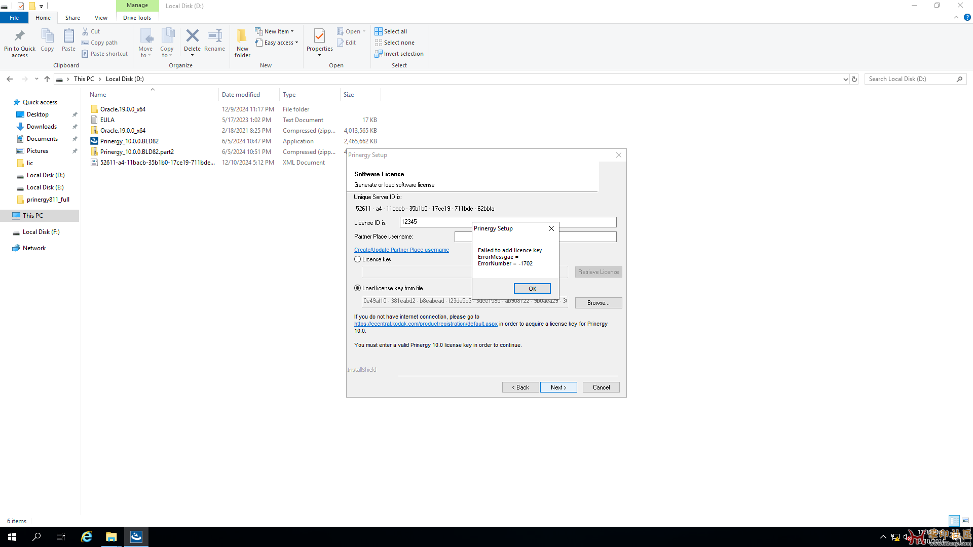Click the Delete red X icon
Viewport: 973px width, 547px height.
(x=192, y=35)
